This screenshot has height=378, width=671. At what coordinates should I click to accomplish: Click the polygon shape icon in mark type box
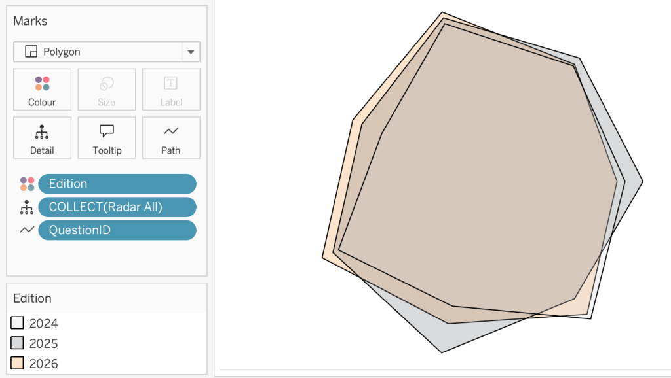pos(30,52)
